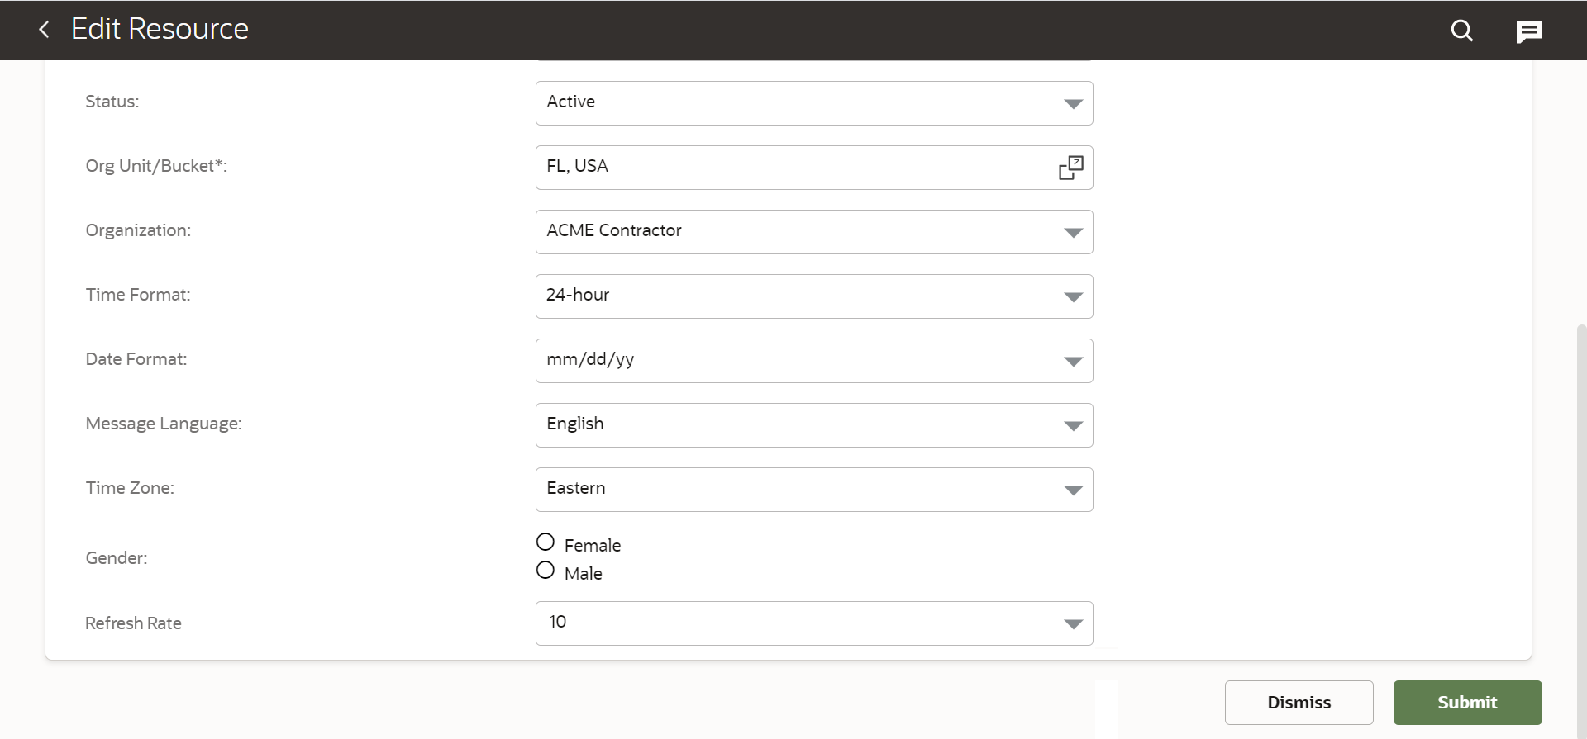
Task: Expand the Status dropdown
Action: tap(813, 103)
